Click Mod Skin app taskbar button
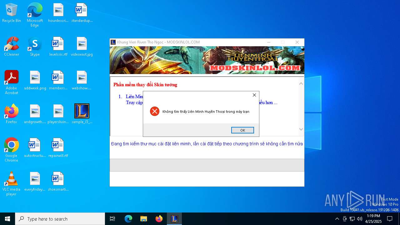The height and width of the screenshot is (225, 400). click(174, 219)
